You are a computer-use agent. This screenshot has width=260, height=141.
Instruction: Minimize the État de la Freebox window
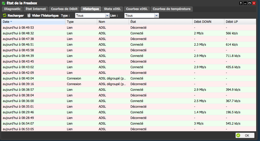click(245, 3)
